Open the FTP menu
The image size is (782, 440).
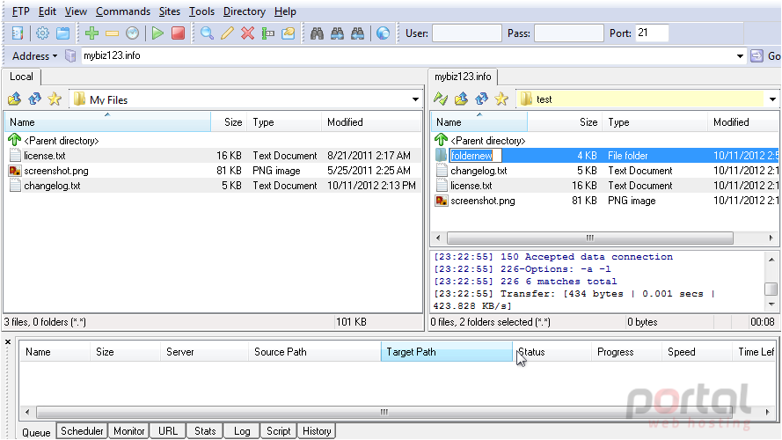tap(20, 11)
